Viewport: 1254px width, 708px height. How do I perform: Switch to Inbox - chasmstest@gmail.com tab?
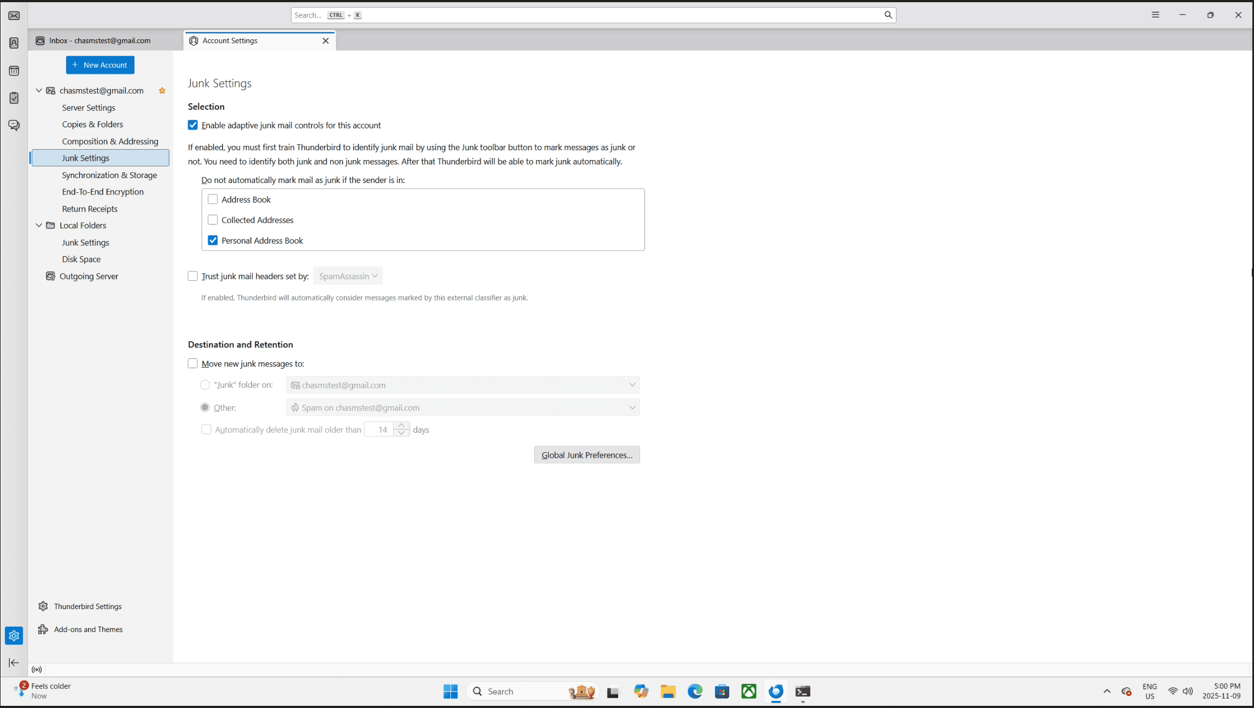[x=99, y=41]
